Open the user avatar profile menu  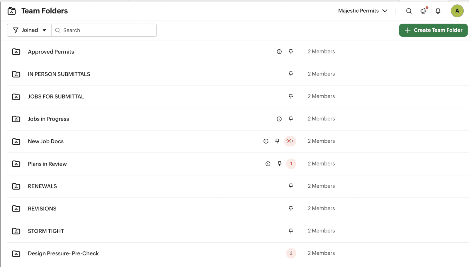[457, 11]
